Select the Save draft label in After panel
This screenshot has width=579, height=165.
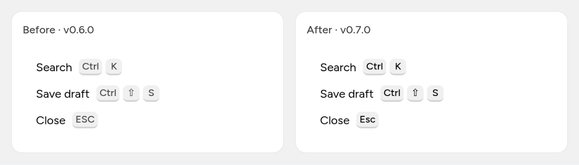tap(347, 94)
